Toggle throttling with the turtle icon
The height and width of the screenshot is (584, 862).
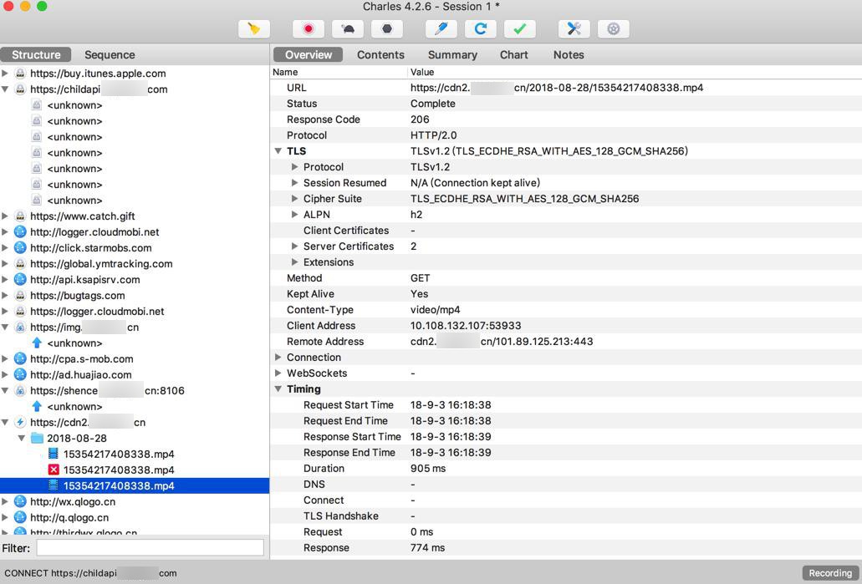[348, 28]
